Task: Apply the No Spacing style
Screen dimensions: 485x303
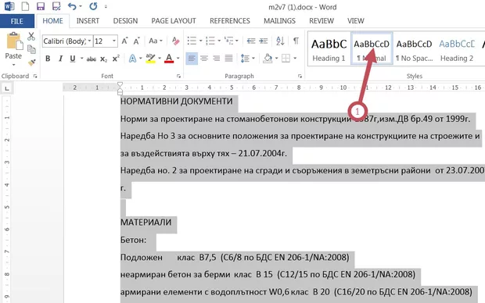Action: tap(414, 49)
